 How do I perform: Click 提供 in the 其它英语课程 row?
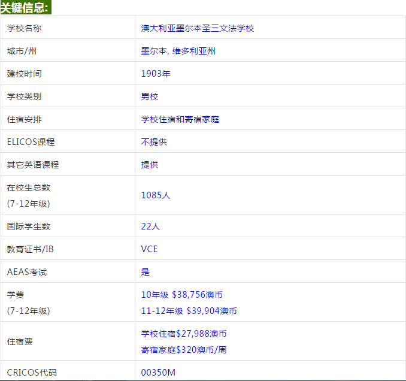point(150,165)
